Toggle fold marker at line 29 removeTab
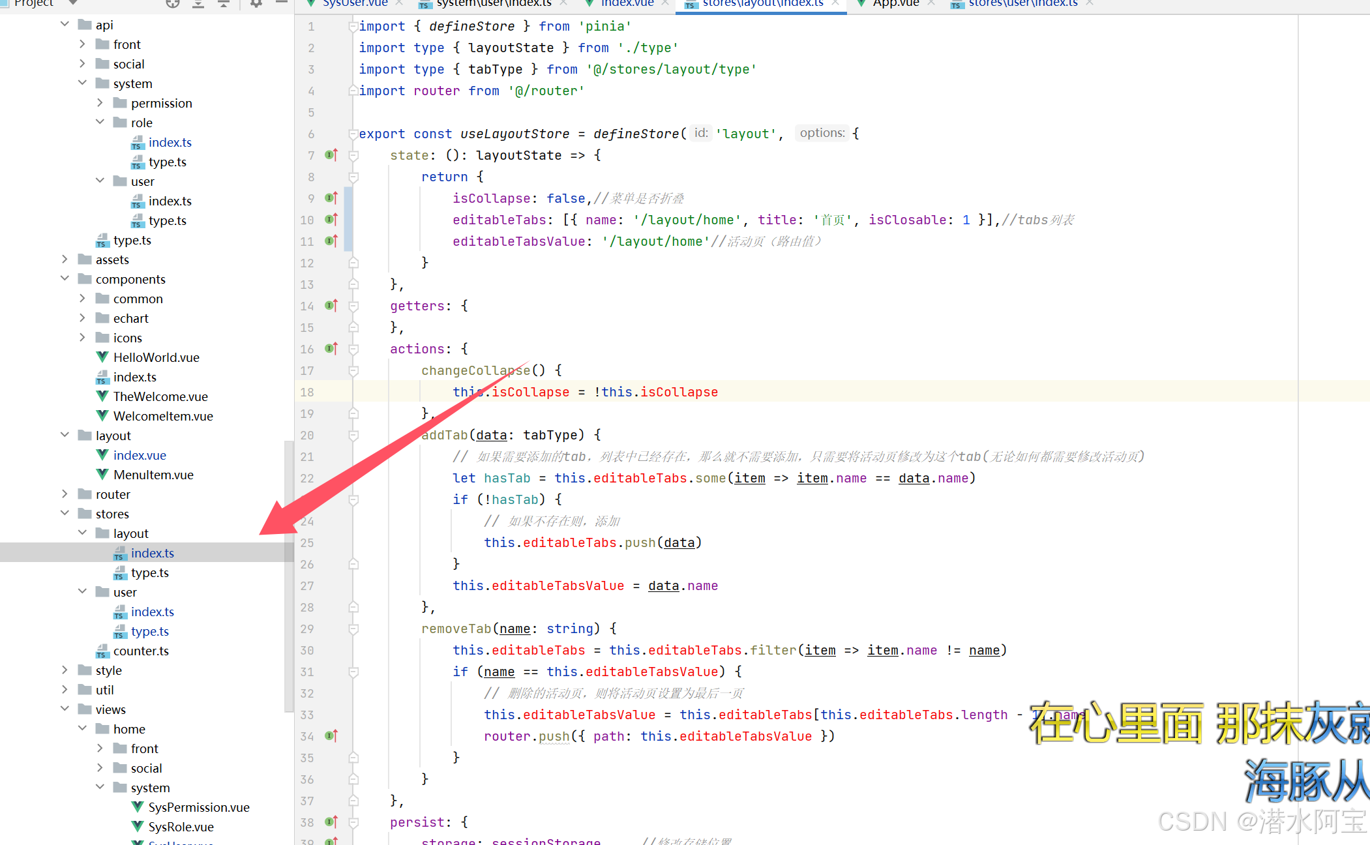This screenshot has width=1370, height=845. point(353,629)
